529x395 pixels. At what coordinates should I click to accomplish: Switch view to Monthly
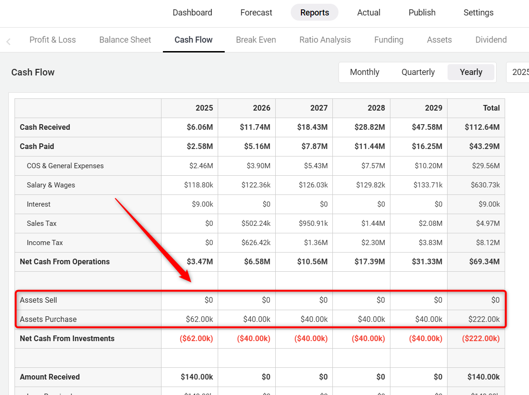[x=364, y=72]
